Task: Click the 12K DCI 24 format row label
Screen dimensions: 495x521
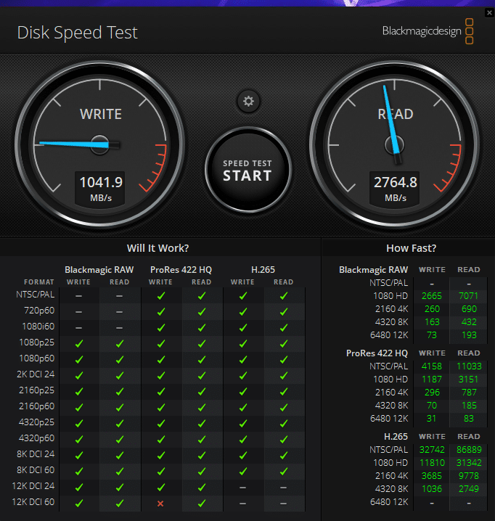Action: click(x=33, y=485)
